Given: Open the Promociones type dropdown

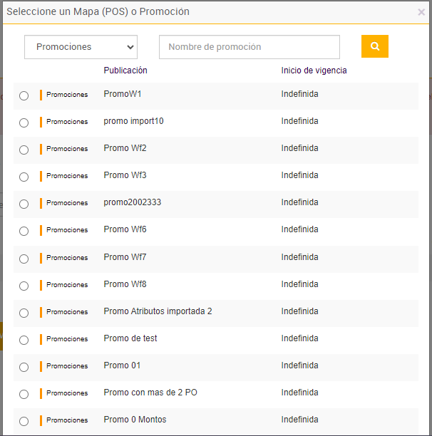Looking at the screenshot, I should click(81, 47).
